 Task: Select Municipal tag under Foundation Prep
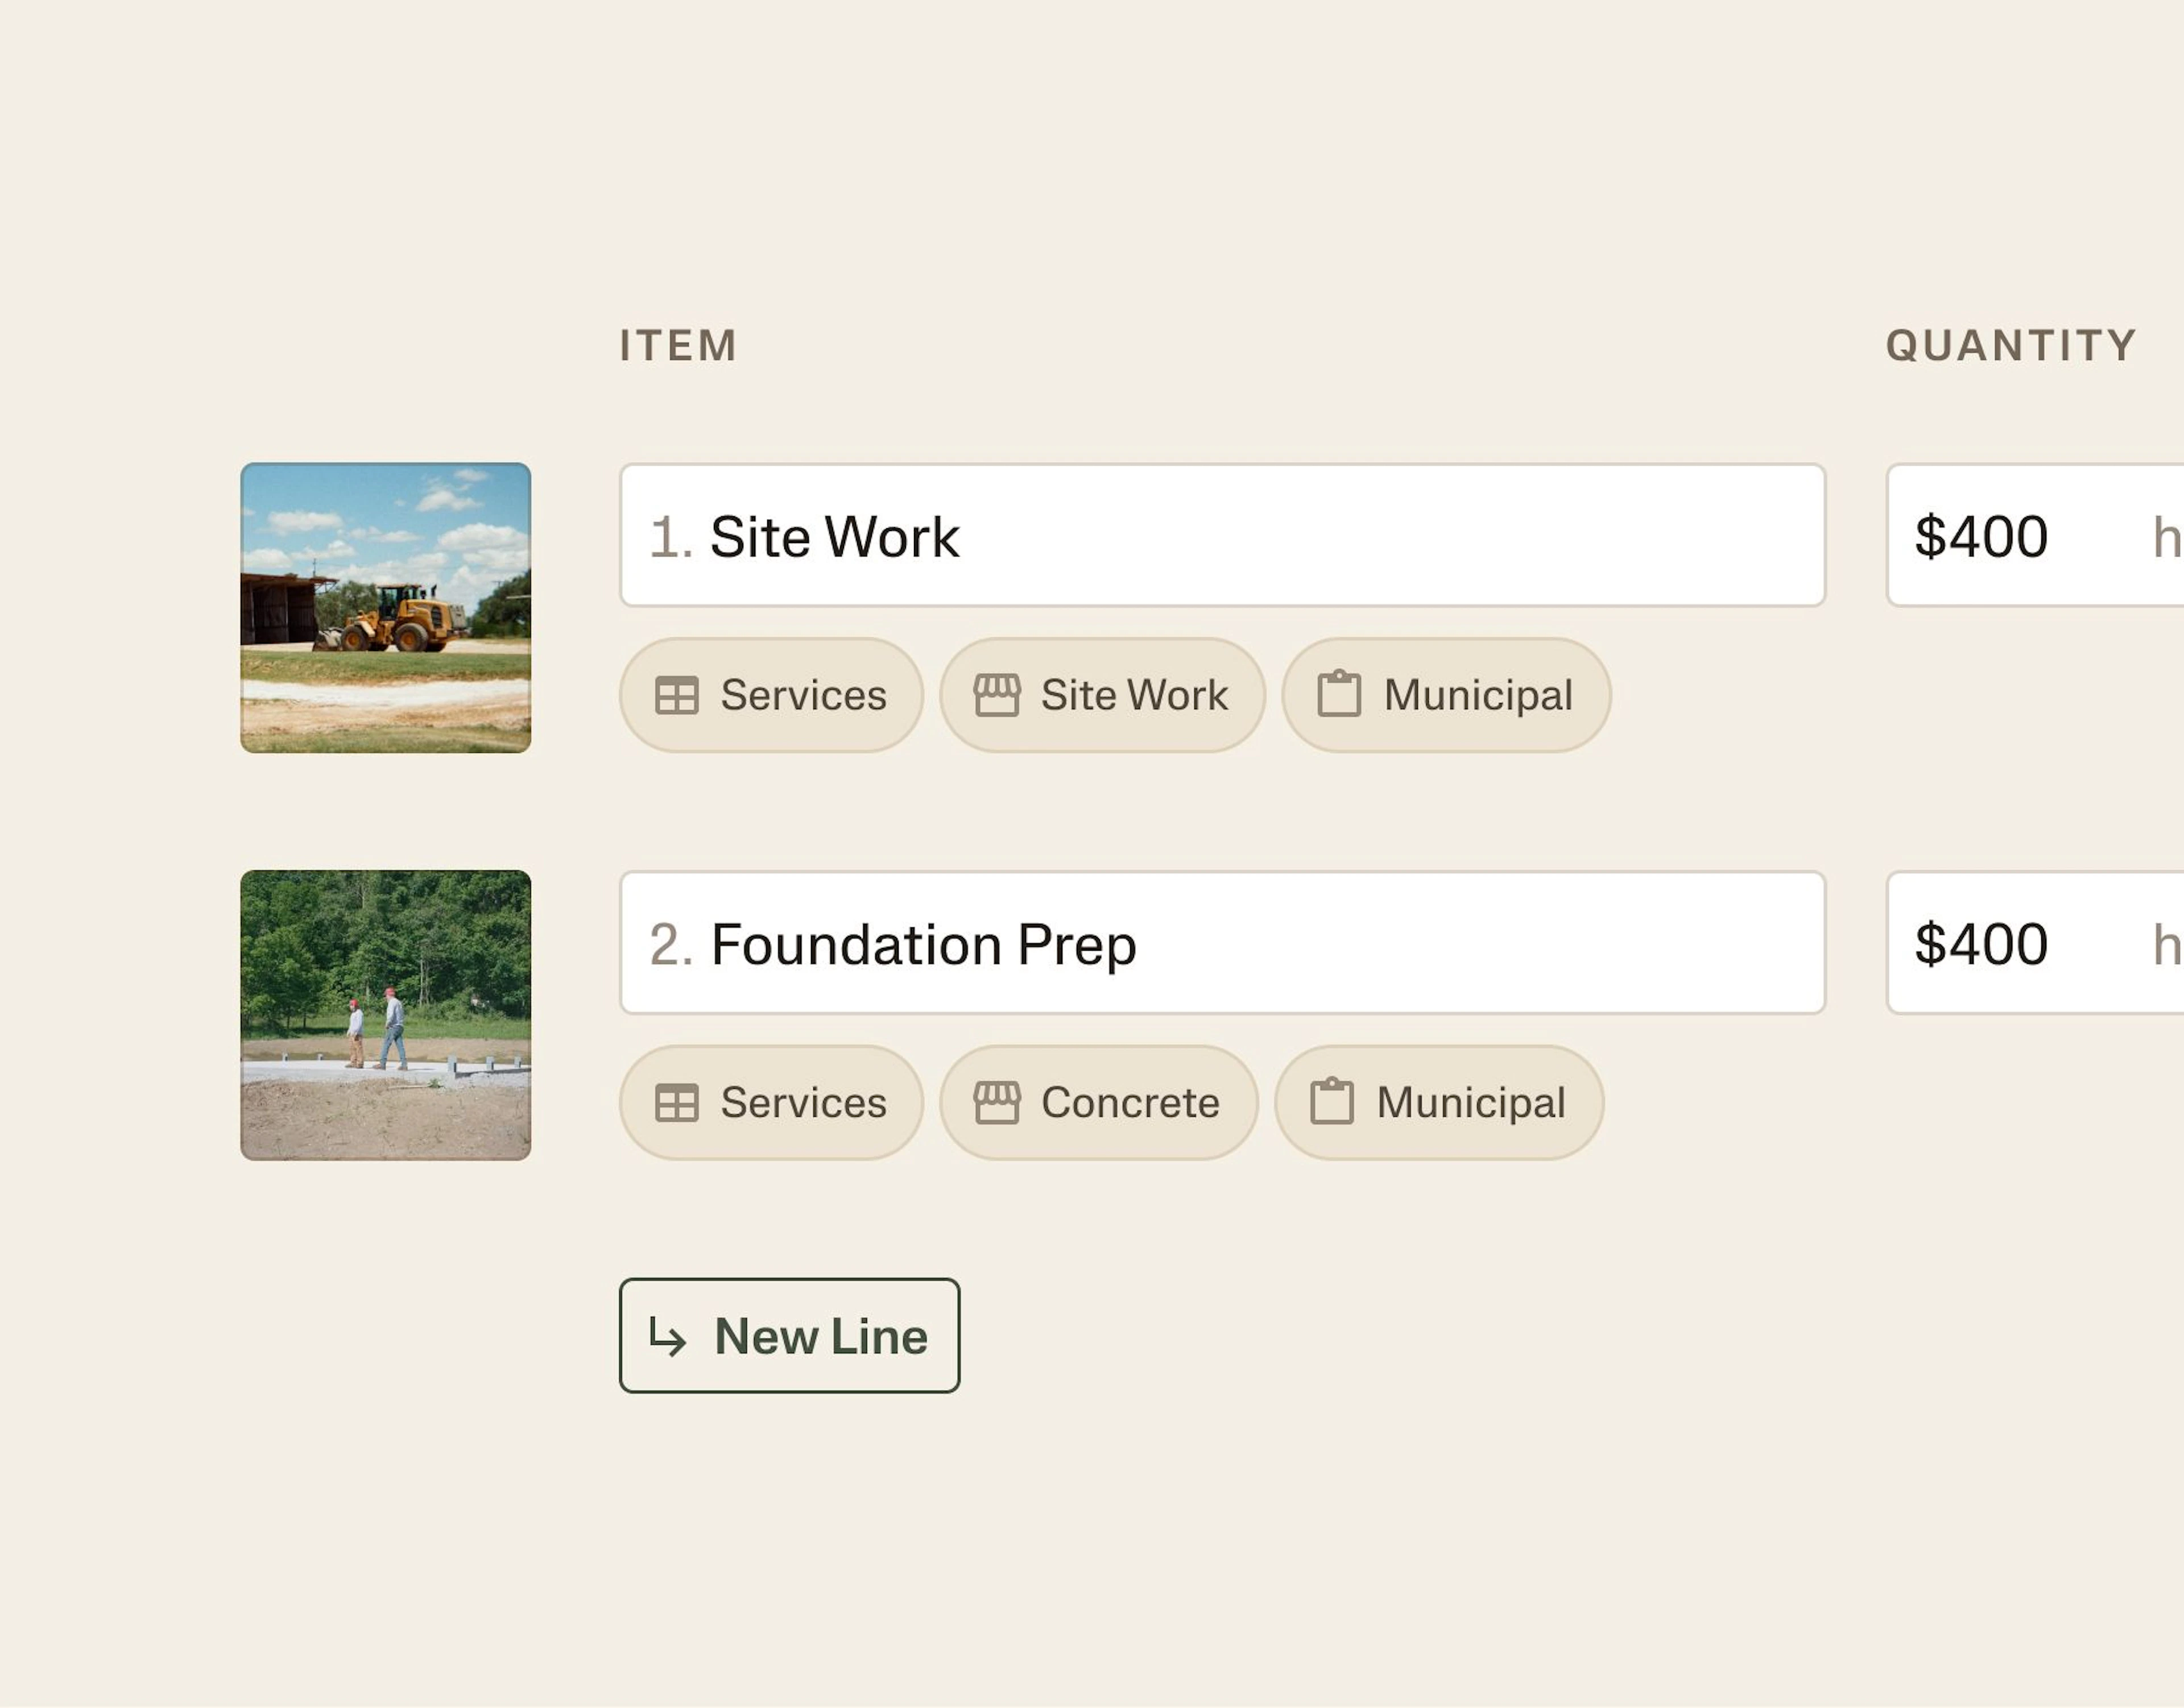pyautogui.click(x=1439, y=1103)
